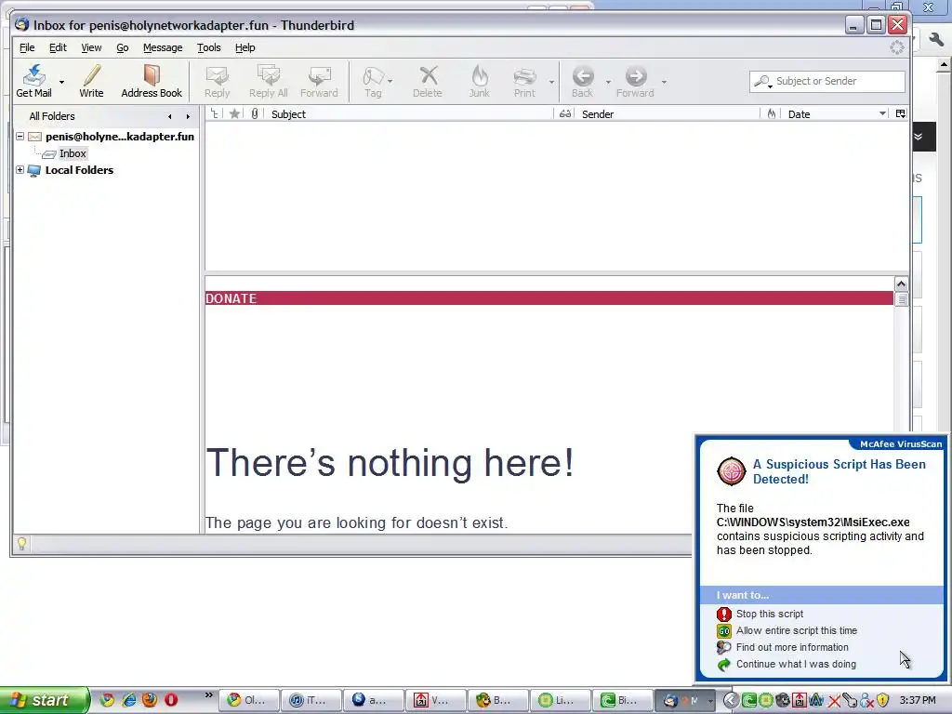
Task: Click the Delete toolbar icon
Action: 428,81
